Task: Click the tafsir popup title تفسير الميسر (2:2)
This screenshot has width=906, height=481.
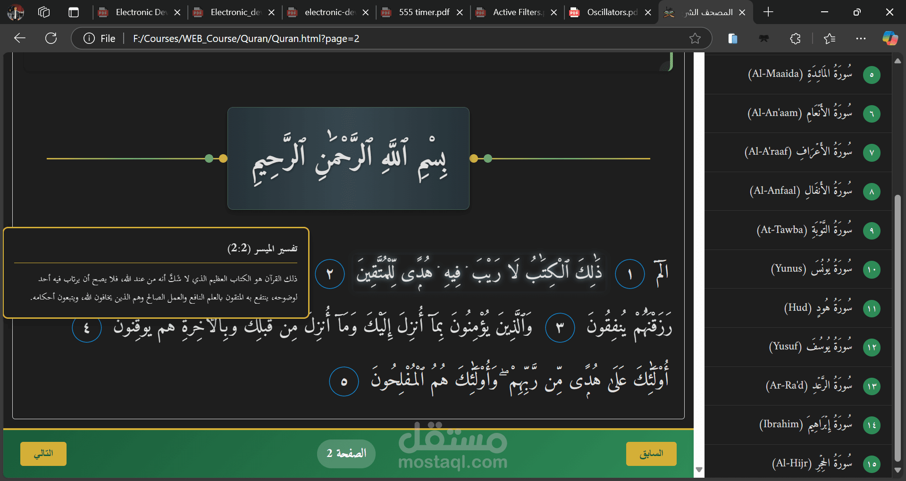Action: point(262,249)
